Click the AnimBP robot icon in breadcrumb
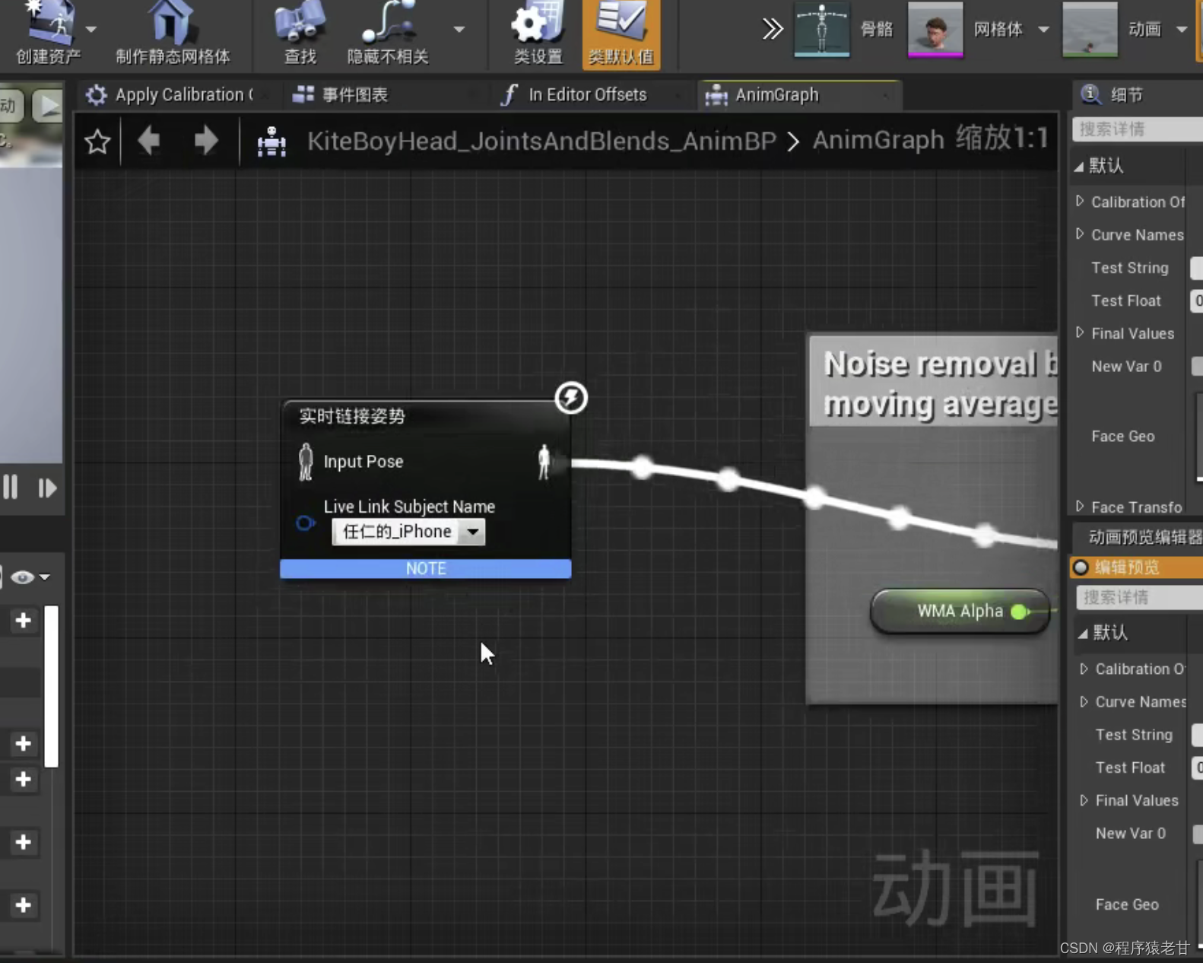The height and width of the screenshot is (963, 1203). click(x=271, y=141)
